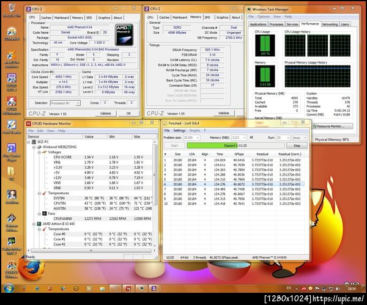367x305 pixels.
Task: Select LinX result row number 6
Action: (234, 185)
